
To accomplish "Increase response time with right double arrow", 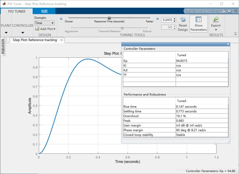I will tap(157, 19).
